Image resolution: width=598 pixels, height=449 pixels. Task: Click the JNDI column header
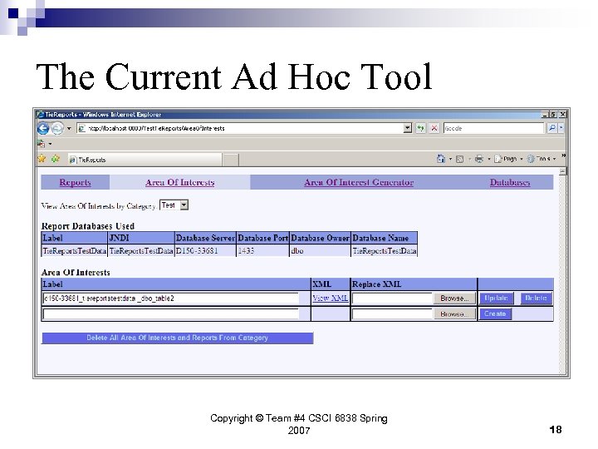coord(141,238)
